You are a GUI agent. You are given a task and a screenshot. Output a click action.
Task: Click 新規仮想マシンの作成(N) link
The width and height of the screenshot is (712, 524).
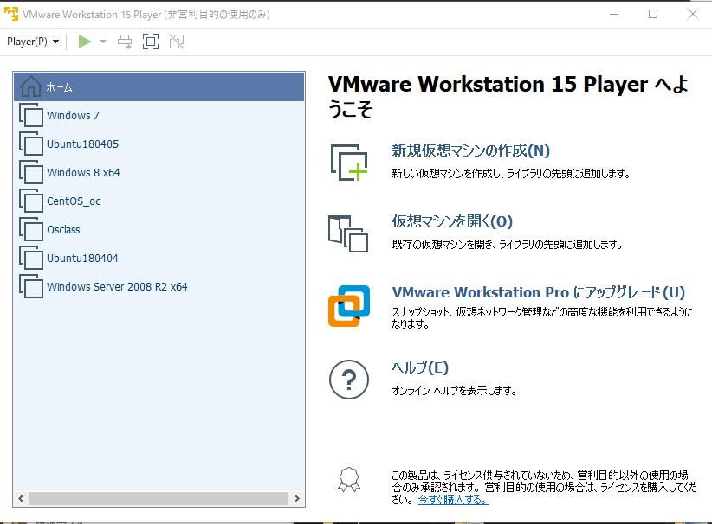pyautogui.click(x=471, y=150)
